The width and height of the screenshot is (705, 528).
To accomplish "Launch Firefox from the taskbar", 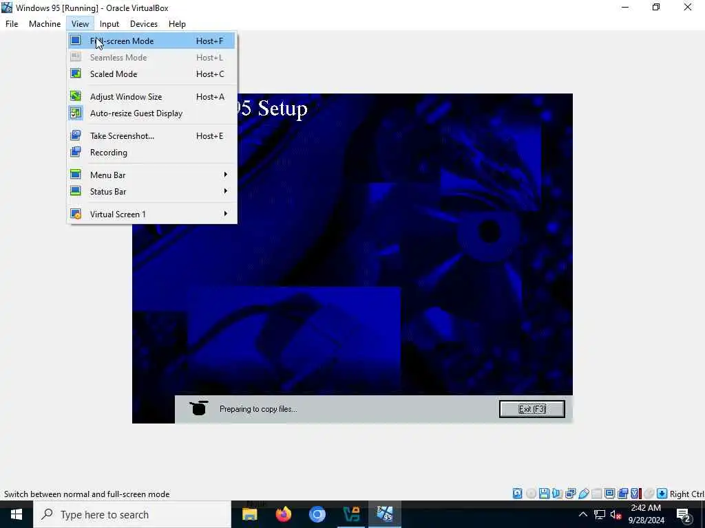I will (283, 514).
